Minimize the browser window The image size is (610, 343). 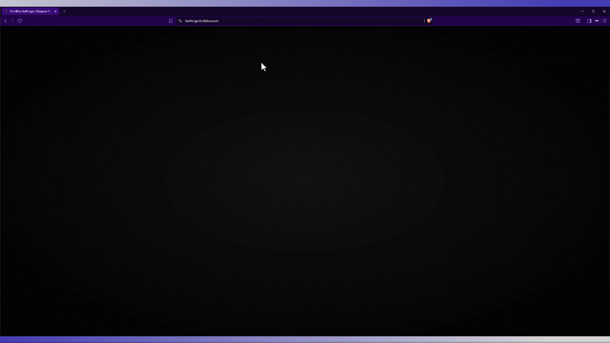point(582,11)
